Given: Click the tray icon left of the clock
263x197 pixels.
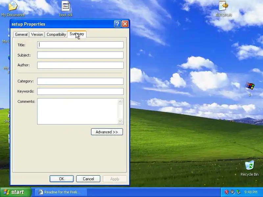Looking at the screenshot, I should pos(238,192).
